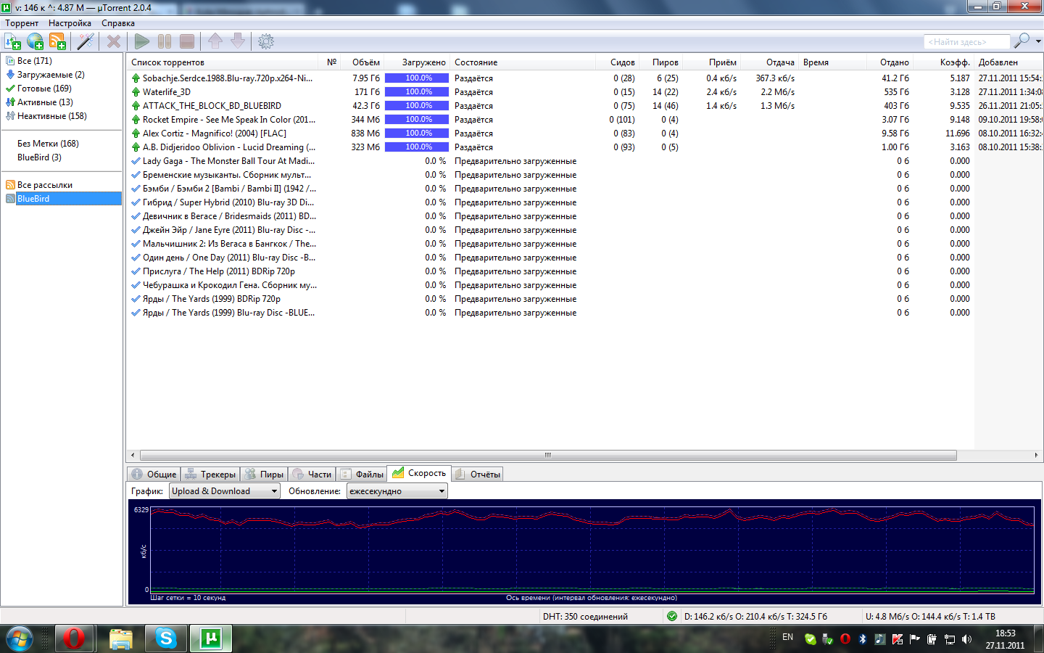Click the horizontal scrollbar thumb
Image resolution: width=1044 pixels, height=653 pixels.
548,455
